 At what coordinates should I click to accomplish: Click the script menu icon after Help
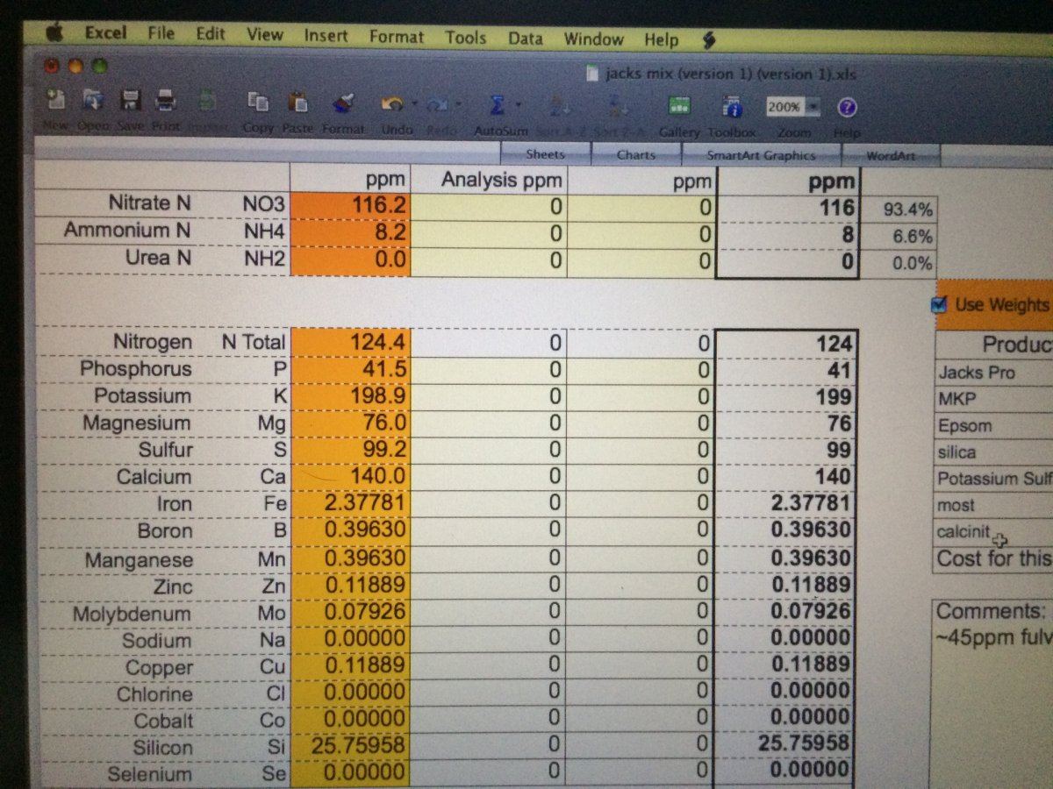click(x=709, y=39)
